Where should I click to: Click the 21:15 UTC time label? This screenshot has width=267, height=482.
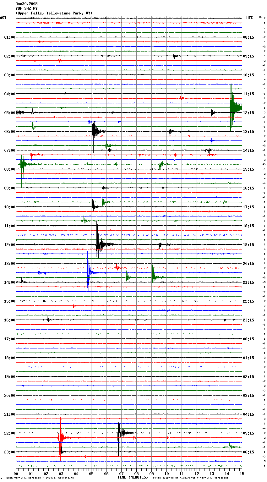coord(248,282)
